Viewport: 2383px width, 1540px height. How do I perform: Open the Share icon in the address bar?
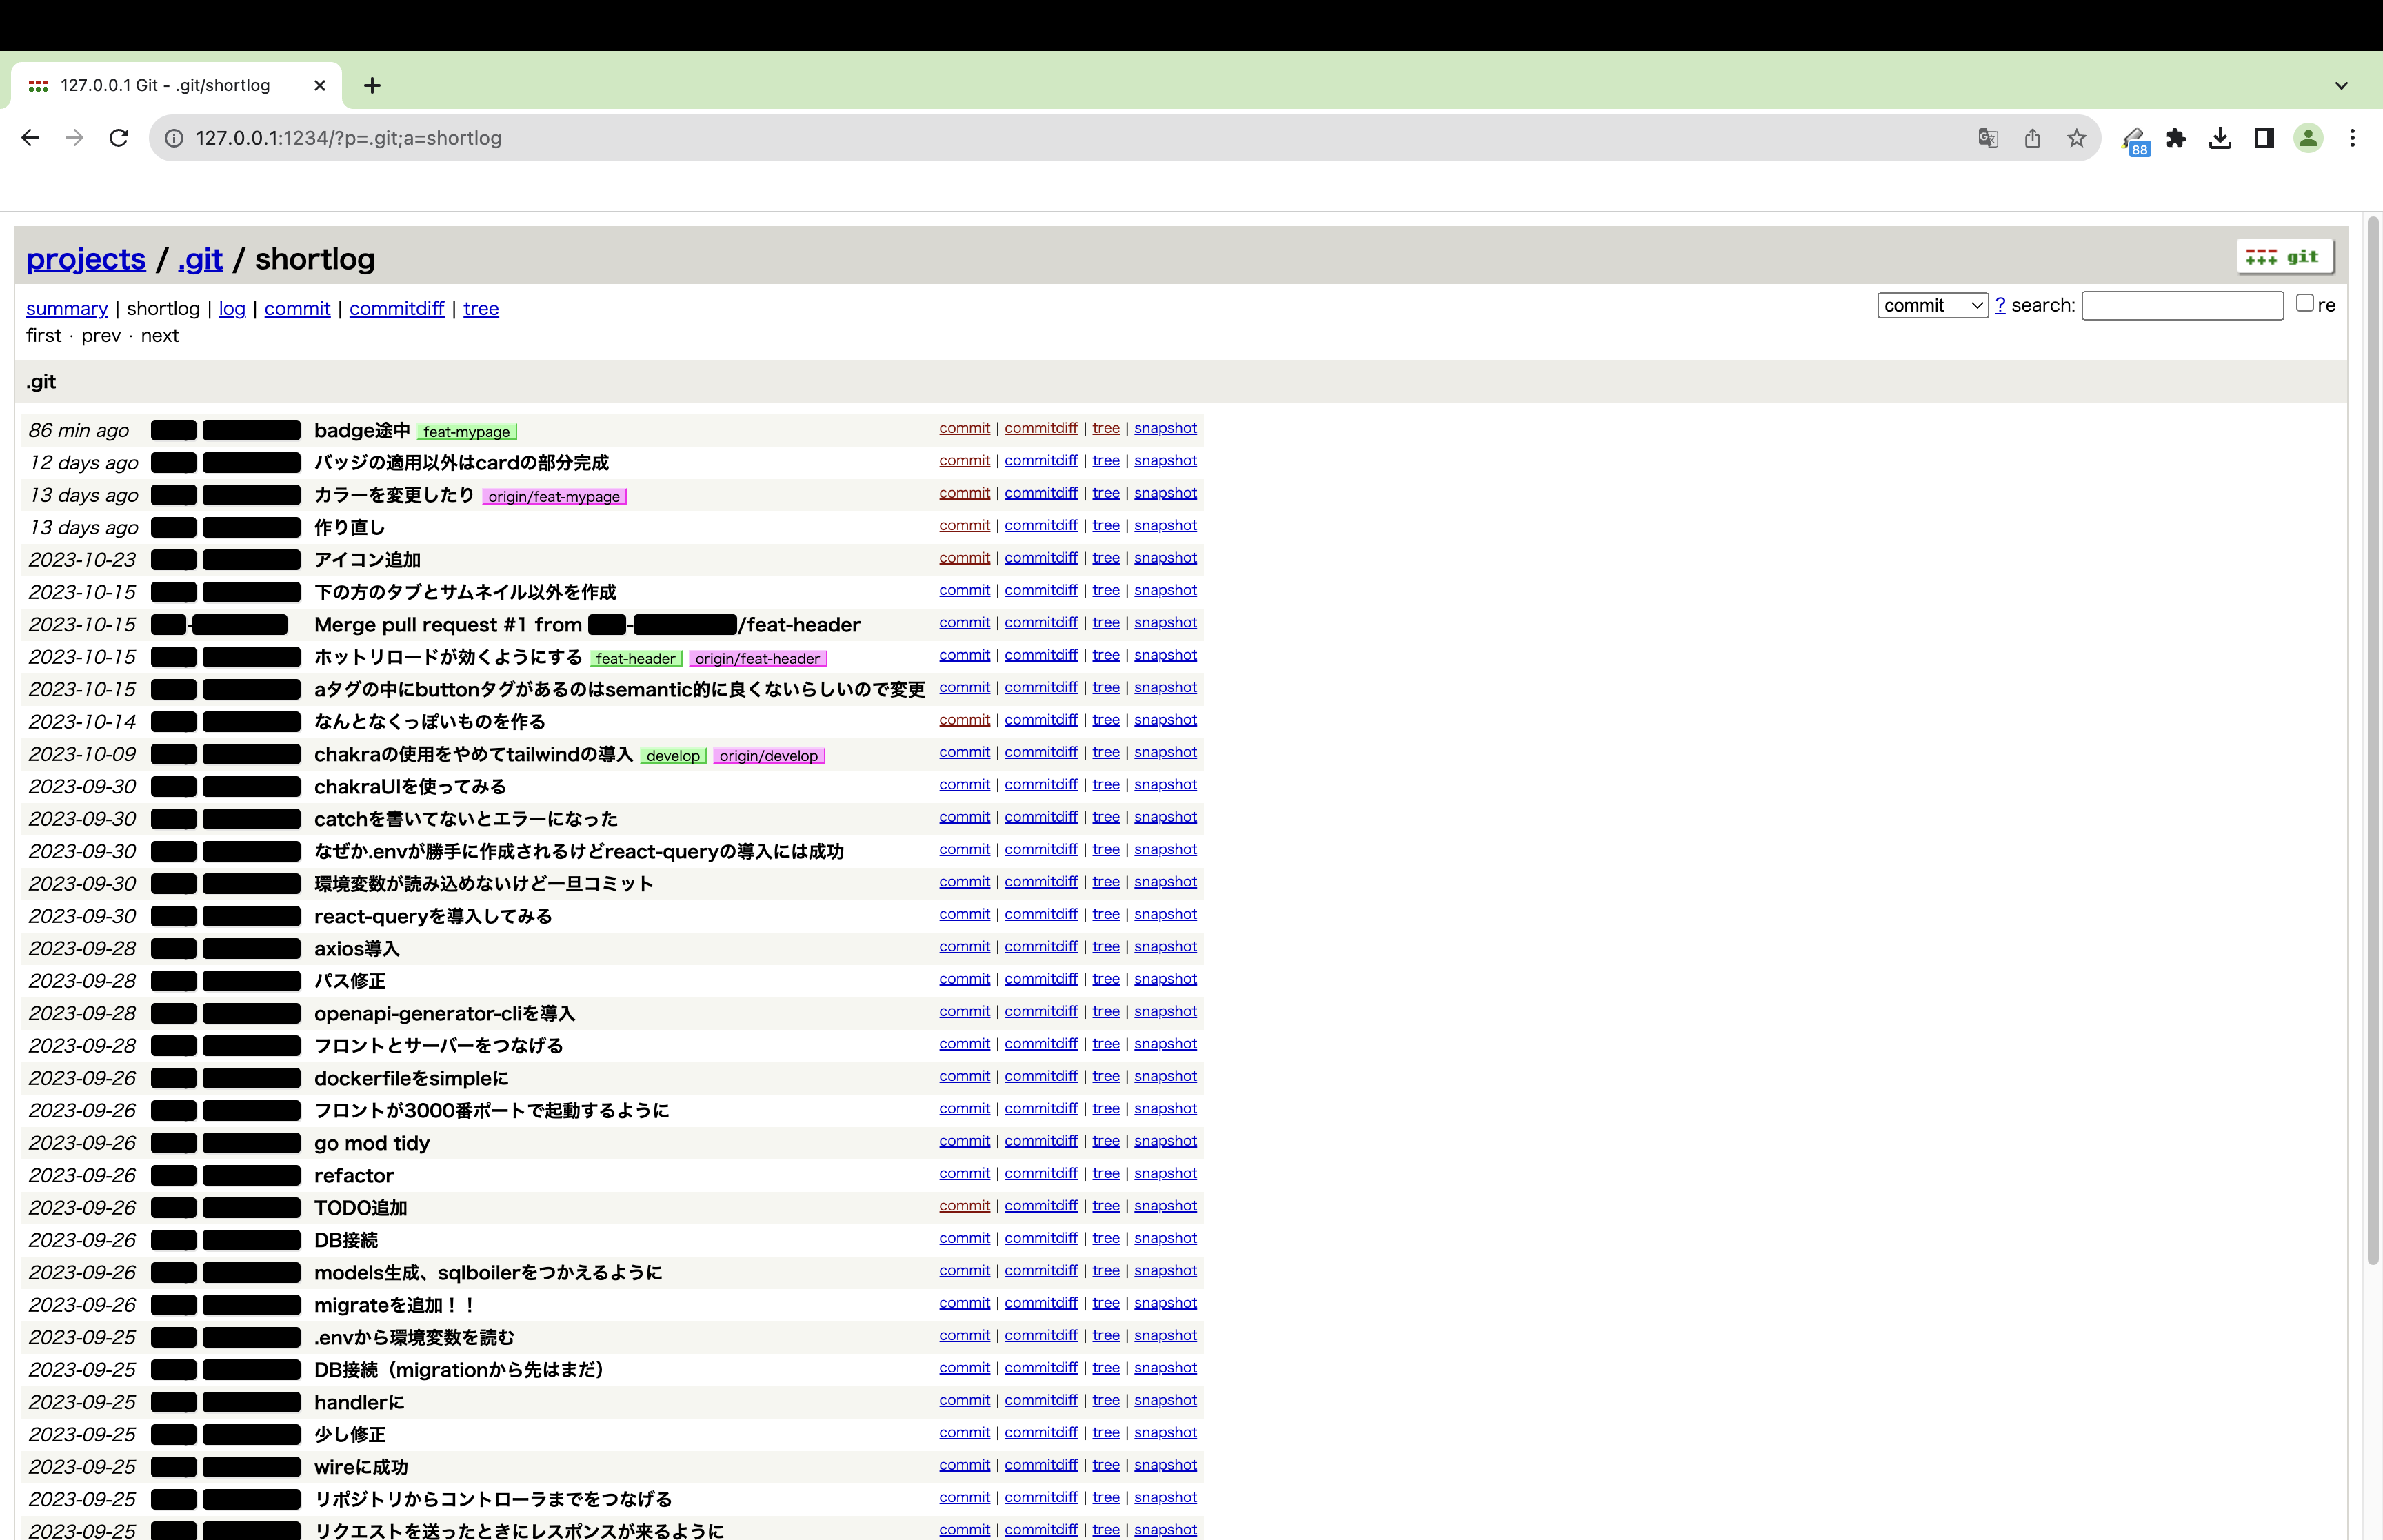point(2032,138)
